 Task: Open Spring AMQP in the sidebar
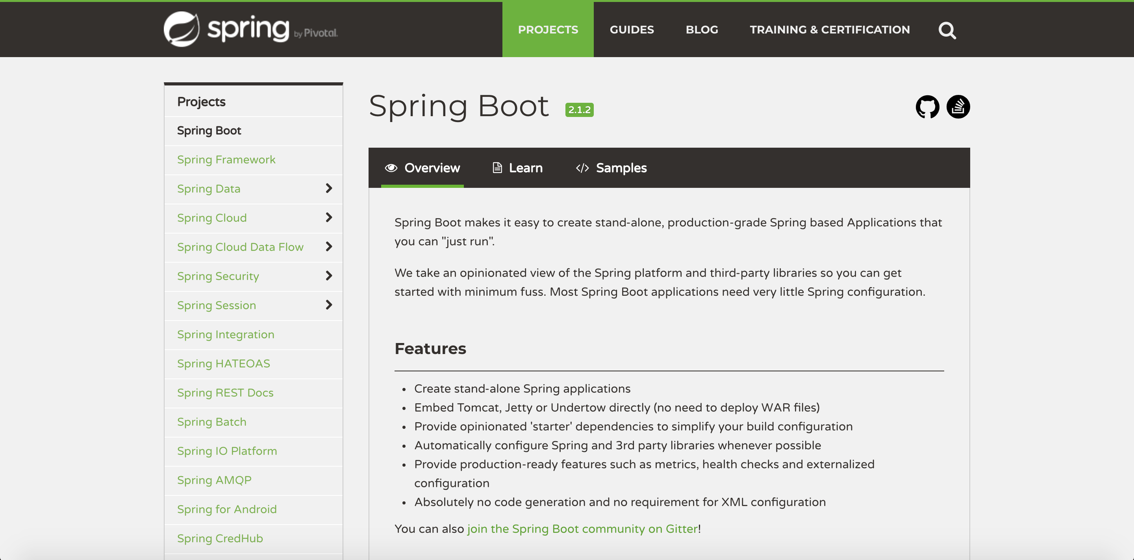click(214, 480)
